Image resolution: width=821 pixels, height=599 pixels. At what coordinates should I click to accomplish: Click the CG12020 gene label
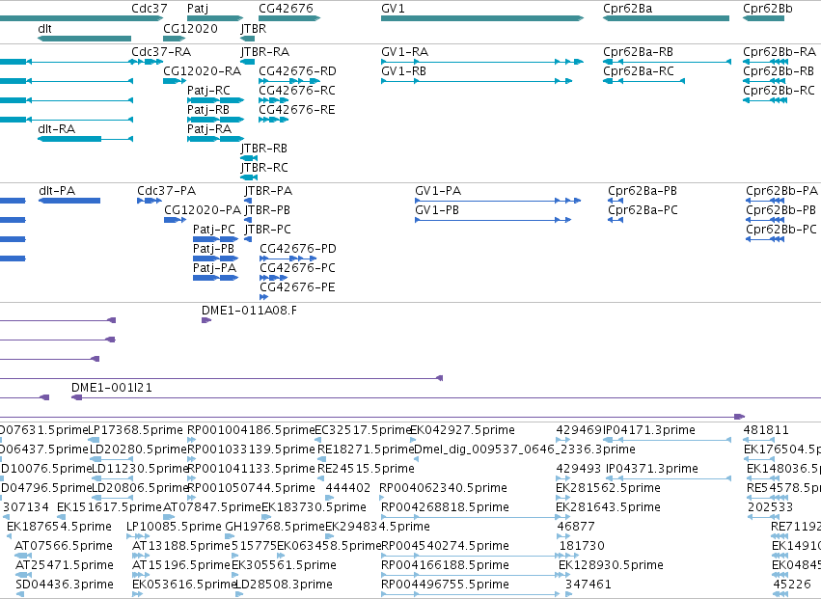click(190, 28)
